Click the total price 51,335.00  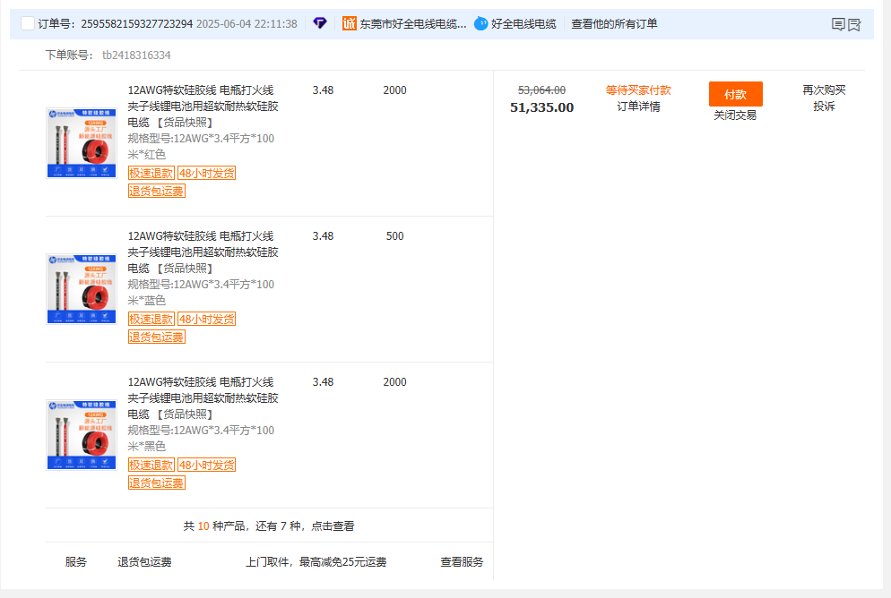click(x=541, y=107)
